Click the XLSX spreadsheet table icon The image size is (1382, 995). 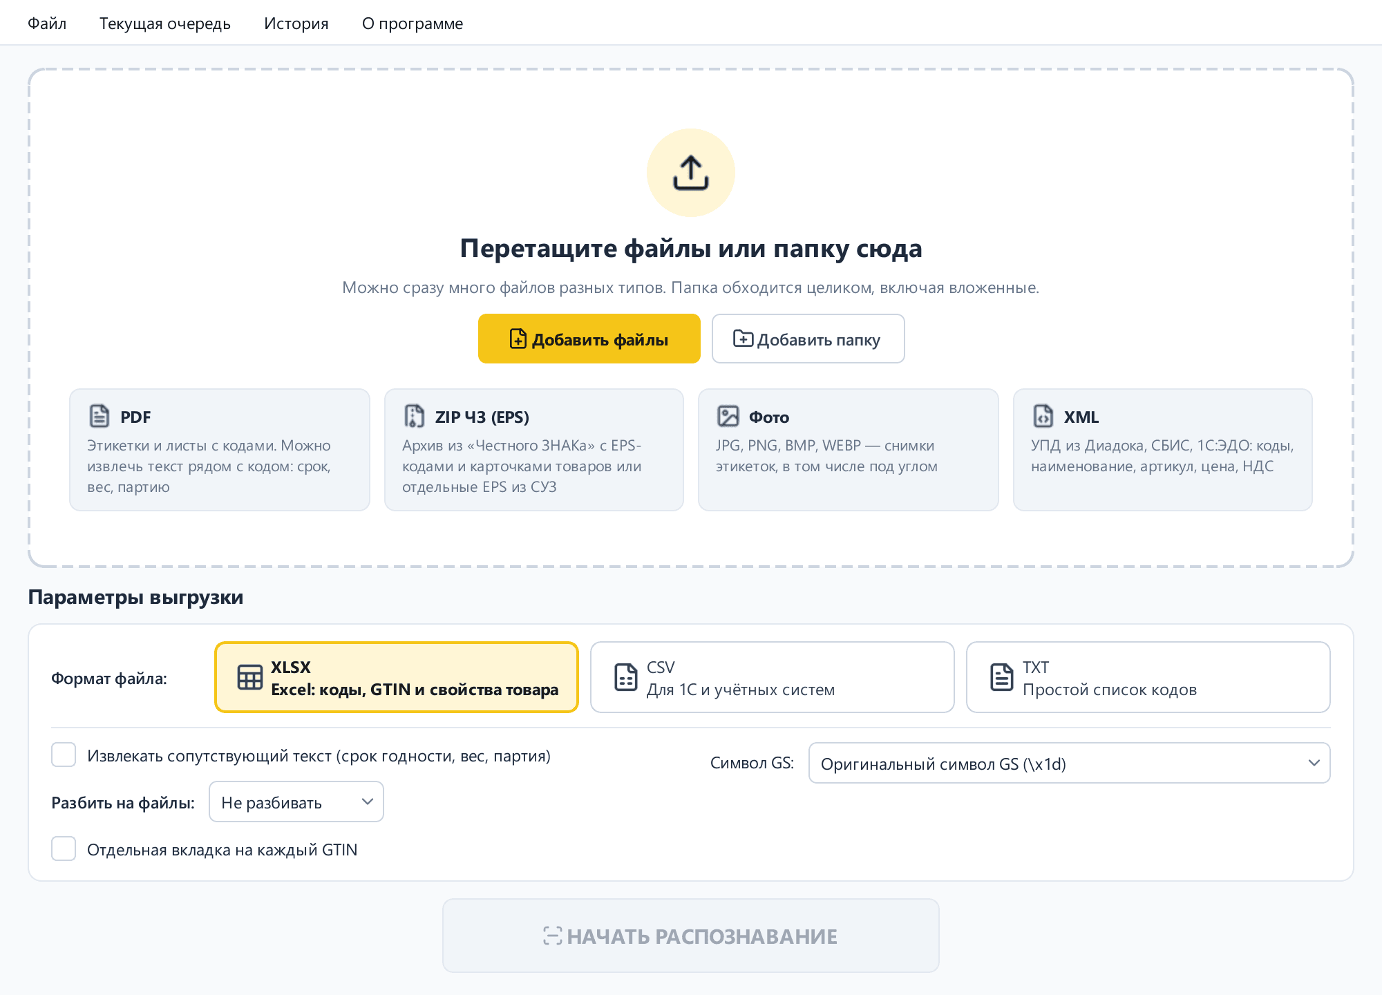pyautogui.click(x=249, y=678)
